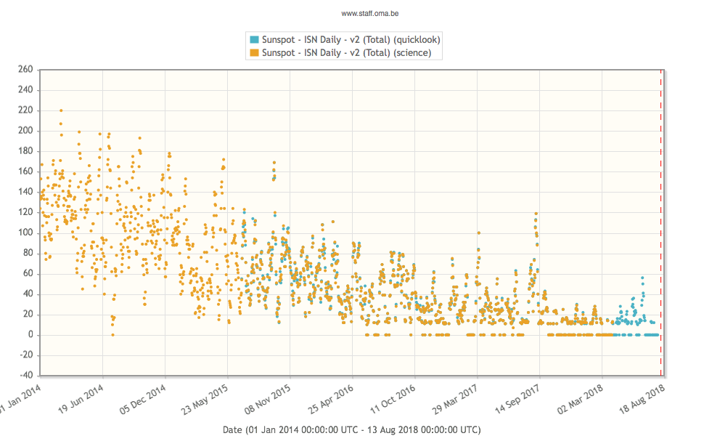Toggle the science series legend label
Viewport: 704px width, 436px height.
coord(347,52)
